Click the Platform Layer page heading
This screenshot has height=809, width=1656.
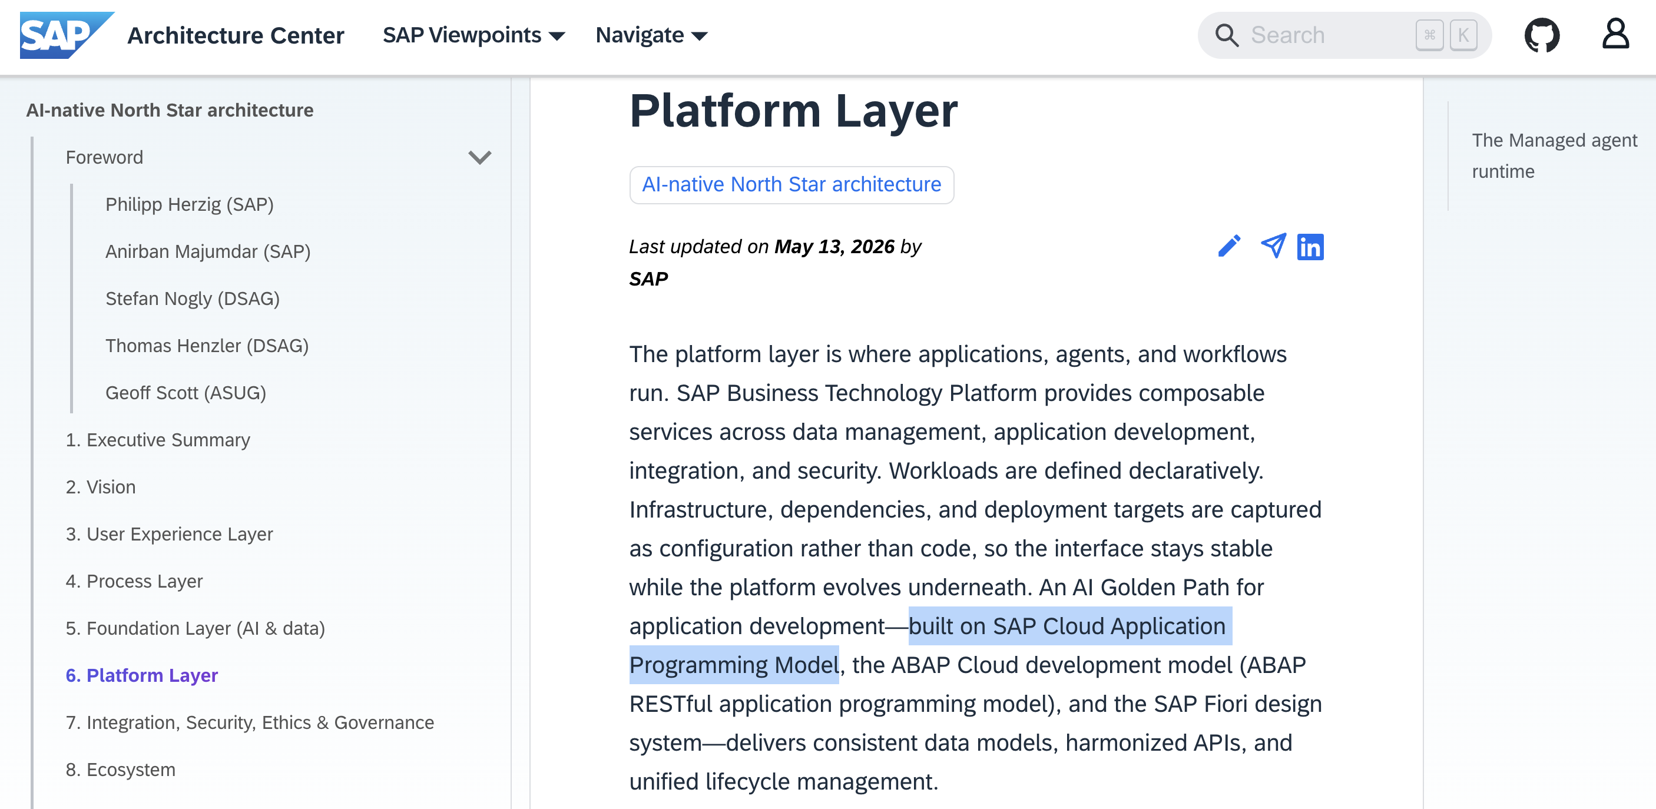coord(793,111)
